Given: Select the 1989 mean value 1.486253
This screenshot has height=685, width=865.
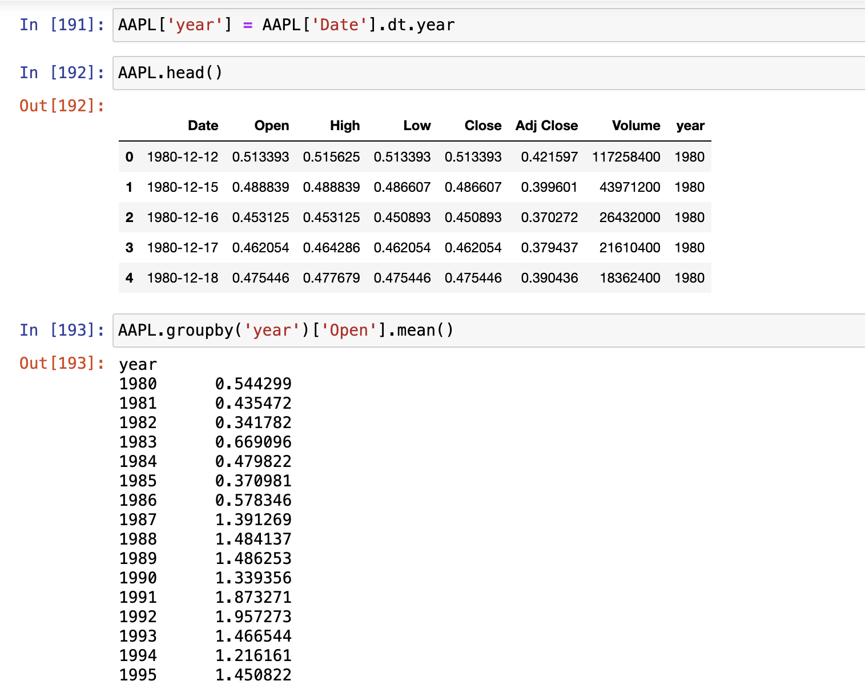Looking at the screenshot, I should pos(254,558).
